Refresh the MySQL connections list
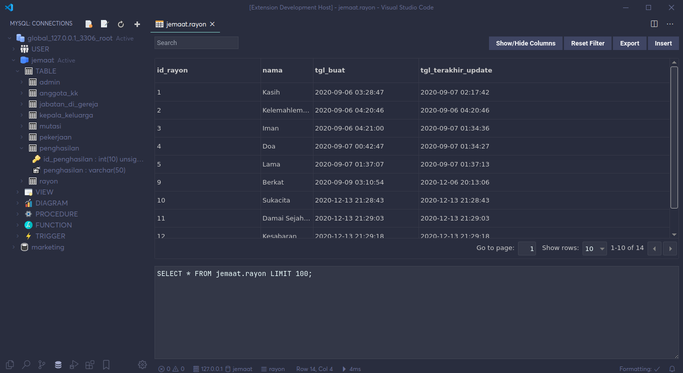This screenshot has width=683, height=373. click(x=120, y=23)
